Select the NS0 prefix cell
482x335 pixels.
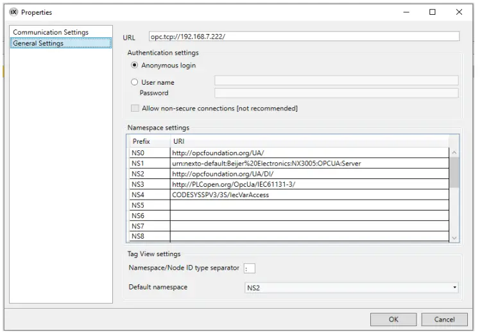click(x=150, y=153)
